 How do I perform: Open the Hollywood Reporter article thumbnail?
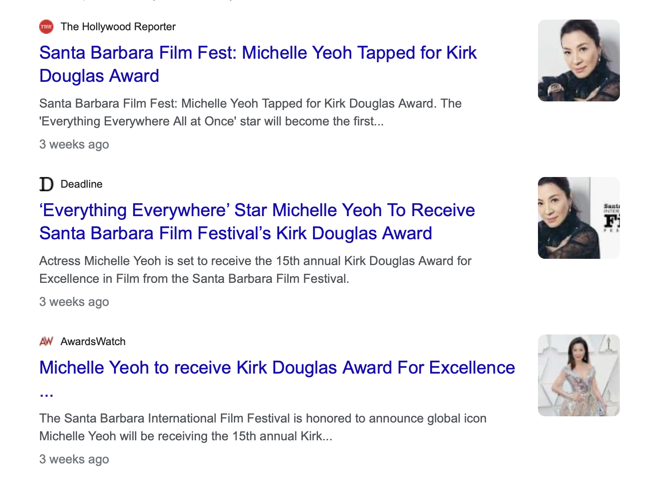[578, 60]
